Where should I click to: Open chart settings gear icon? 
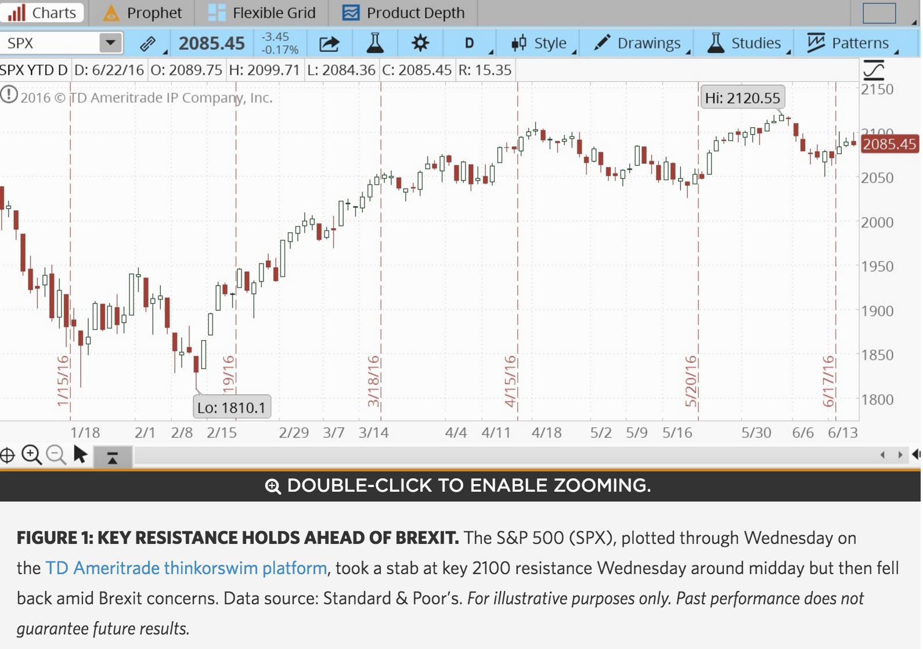click(x=420, y=43)
